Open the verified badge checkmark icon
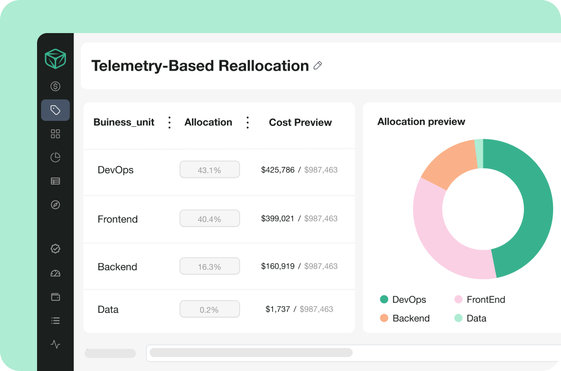The height and width of the screenshot is (371, 561). coord(56,249)
